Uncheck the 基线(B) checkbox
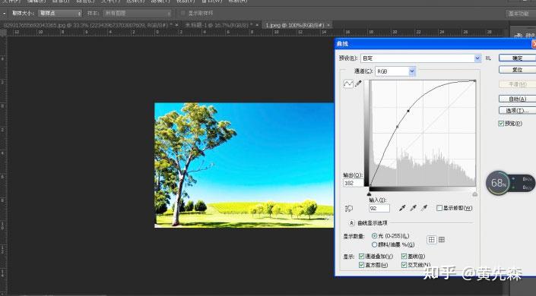Image resolution: width=536 pixels, height=296 pixels. 404,256
